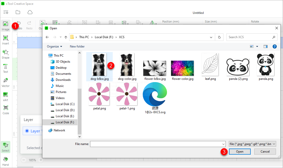Cancel the Open dialog

click(265, 151)
